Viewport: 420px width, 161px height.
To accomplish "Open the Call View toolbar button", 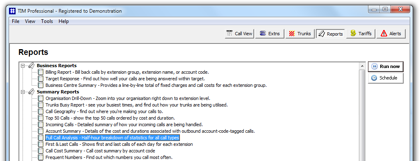I will [x=239, y=34].
